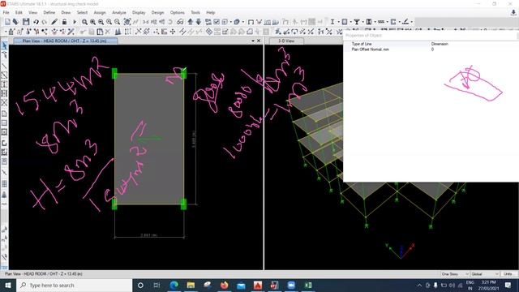The image size is (519, 292).
Task: Select the Draw Floor area tool
Action: [4, 114]
